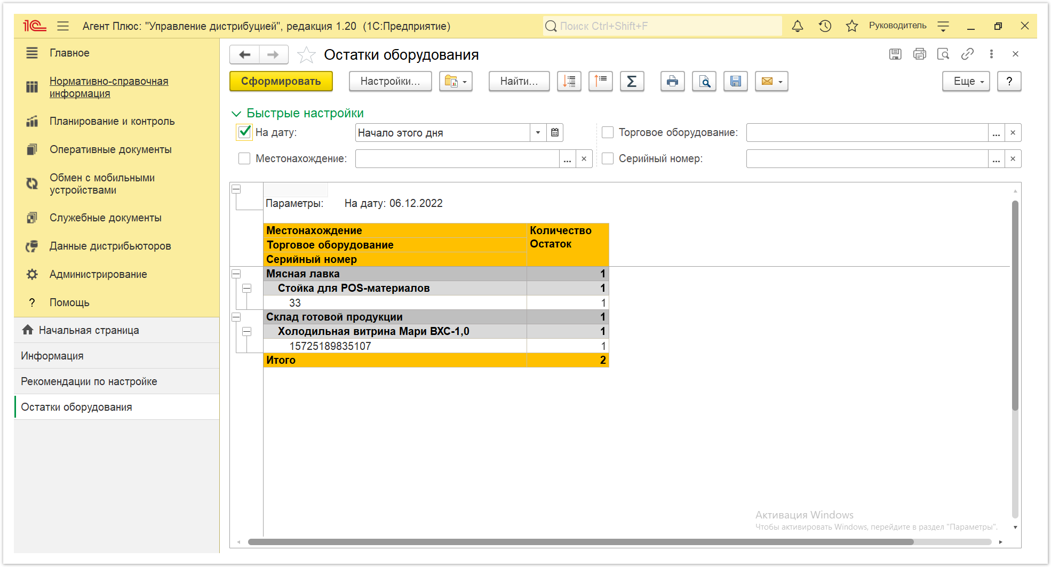The width and height of the screenshot is (1051, 567).
Task: Open selection dialog for Местонахождение (…)
Action: [x=567, y=159]
